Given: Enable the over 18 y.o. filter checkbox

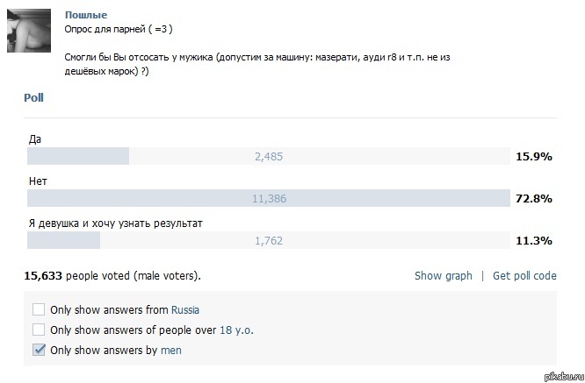Looking at the screenshot, I should pos(39,330).
